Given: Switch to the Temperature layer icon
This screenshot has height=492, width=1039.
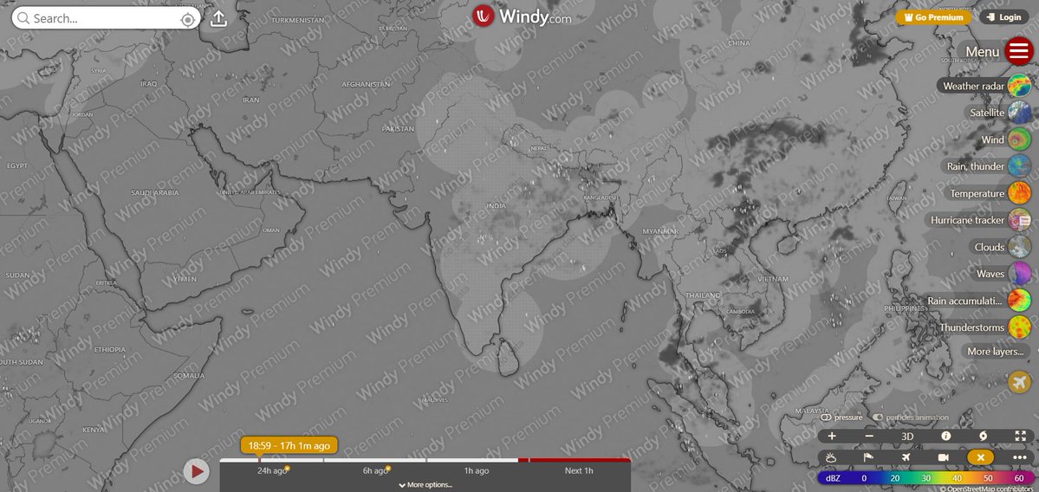Looking at the screenshot, I should tap(1019, 193).
